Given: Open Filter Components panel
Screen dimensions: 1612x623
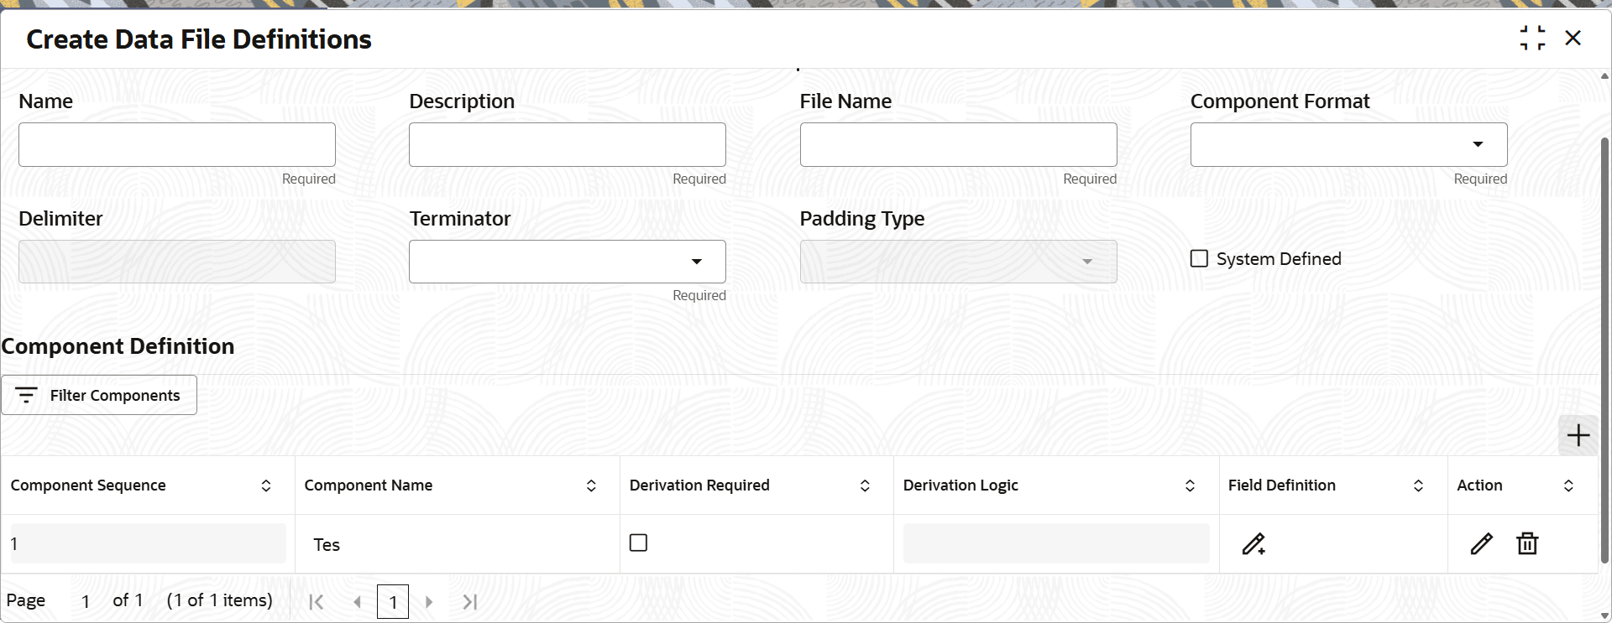Looking at the screenshot, I should 99,395.
